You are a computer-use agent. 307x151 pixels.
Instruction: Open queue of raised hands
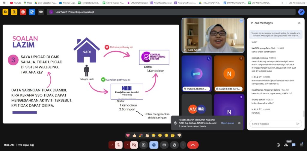click(x=228, y=123)
